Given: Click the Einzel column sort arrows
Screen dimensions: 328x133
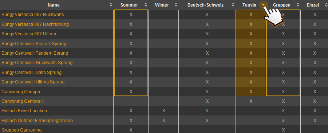Looking at the screenshot, I should pos(326,5).
